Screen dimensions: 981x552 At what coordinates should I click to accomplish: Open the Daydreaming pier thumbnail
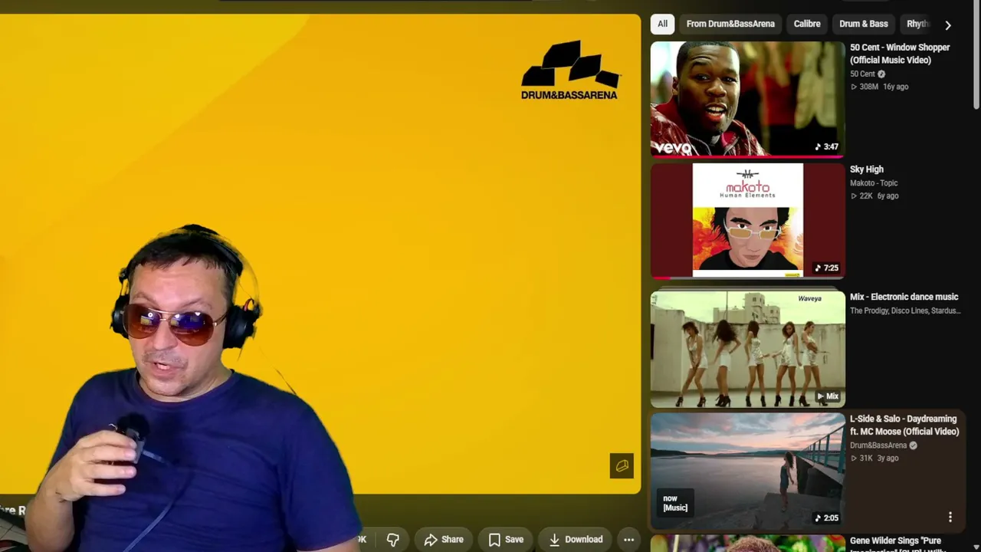747,471
